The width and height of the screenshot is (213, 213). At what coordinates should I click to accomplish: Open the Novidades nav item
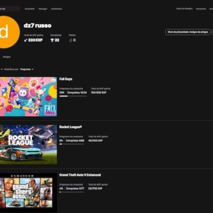pos(56,9)
